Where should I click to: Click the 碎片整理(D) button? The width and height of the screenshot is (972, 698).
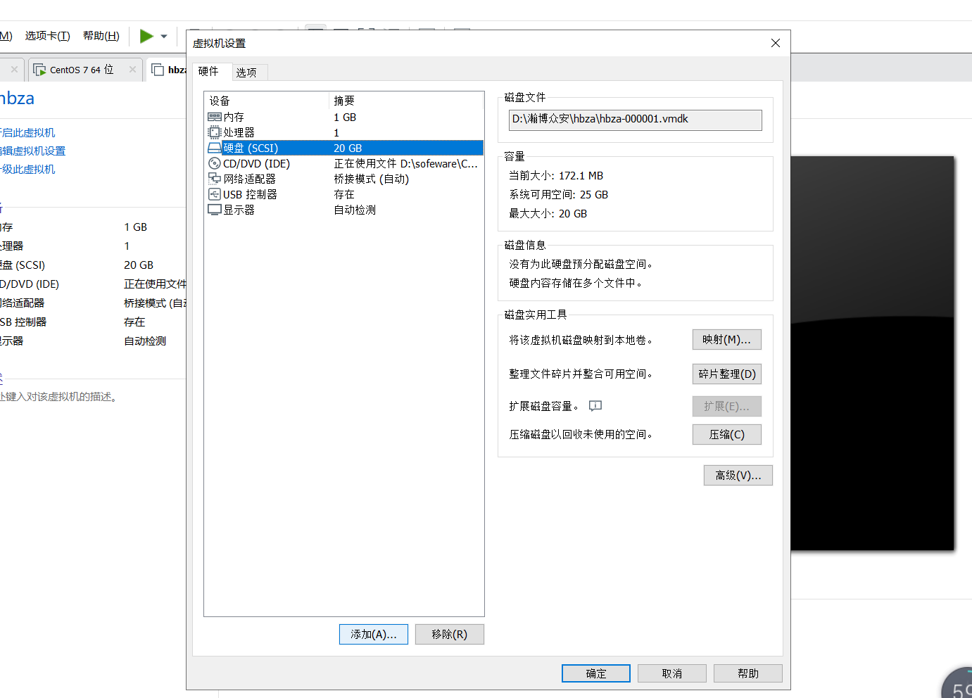coord(727,374)
